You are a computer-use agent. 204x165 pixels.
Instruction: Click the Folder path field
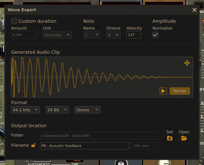(x=99, y=136)
